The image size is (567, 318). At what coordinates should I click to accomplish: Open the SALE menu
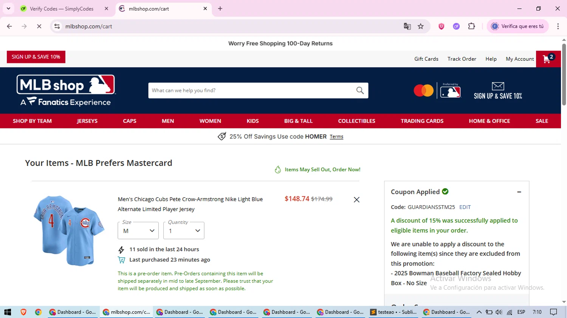point(542,121)
